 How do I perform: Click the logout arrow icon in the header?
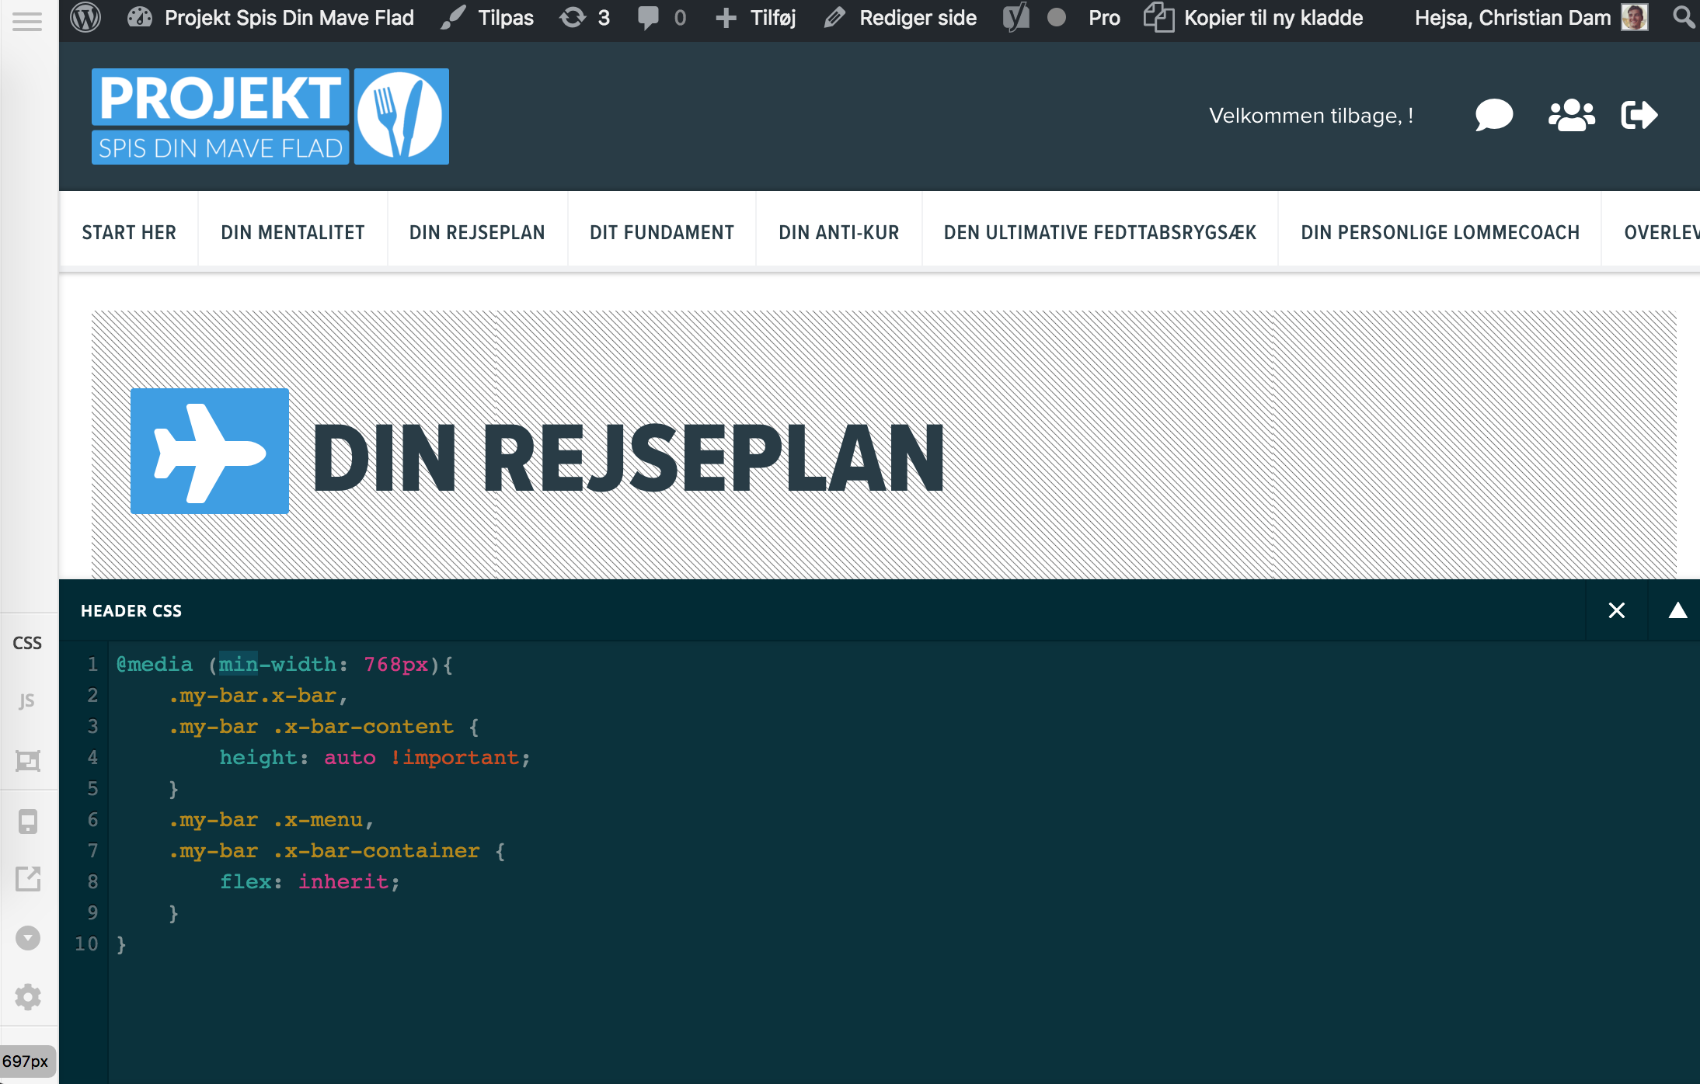click(1639, 116)
